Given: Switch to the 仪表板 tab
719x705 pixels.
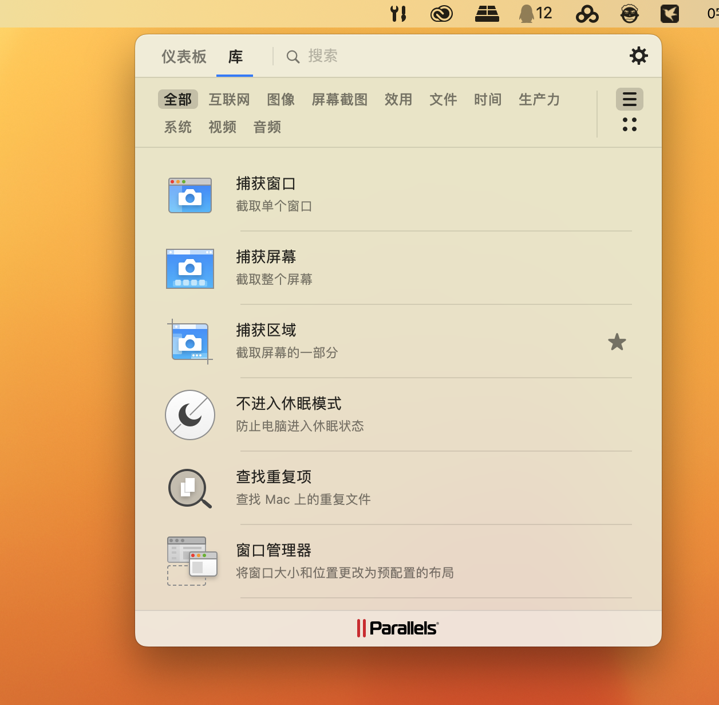Looking at the screenshot, I should 183,57.
